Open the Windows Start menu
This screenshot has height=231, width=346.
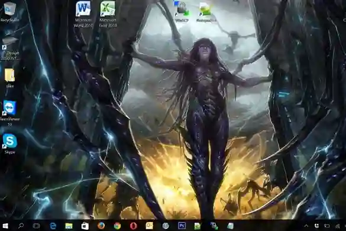[5, 226]
